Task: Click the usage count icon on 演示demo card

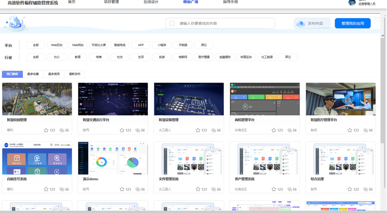Action: point(138,189)
